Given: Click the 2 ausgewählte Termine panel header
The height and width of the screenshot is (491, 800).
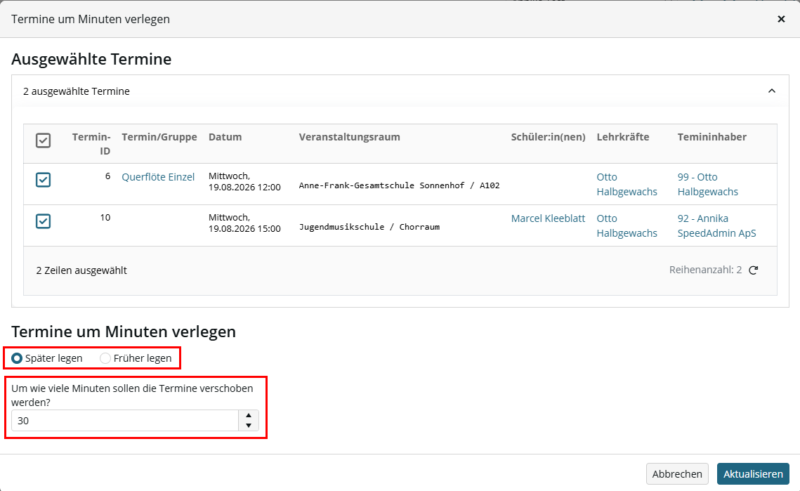Looking at the screenshot, I should click(400, 91).
